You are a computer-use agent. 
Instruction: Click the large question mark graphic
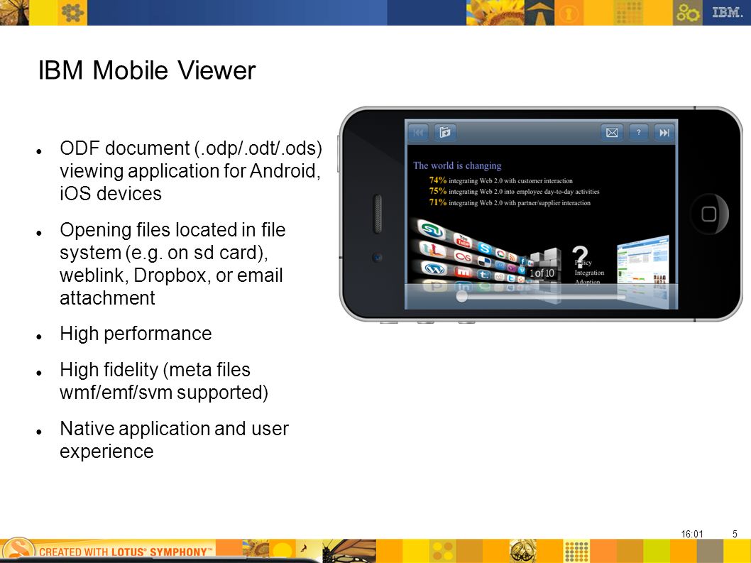tap(580, 256)
